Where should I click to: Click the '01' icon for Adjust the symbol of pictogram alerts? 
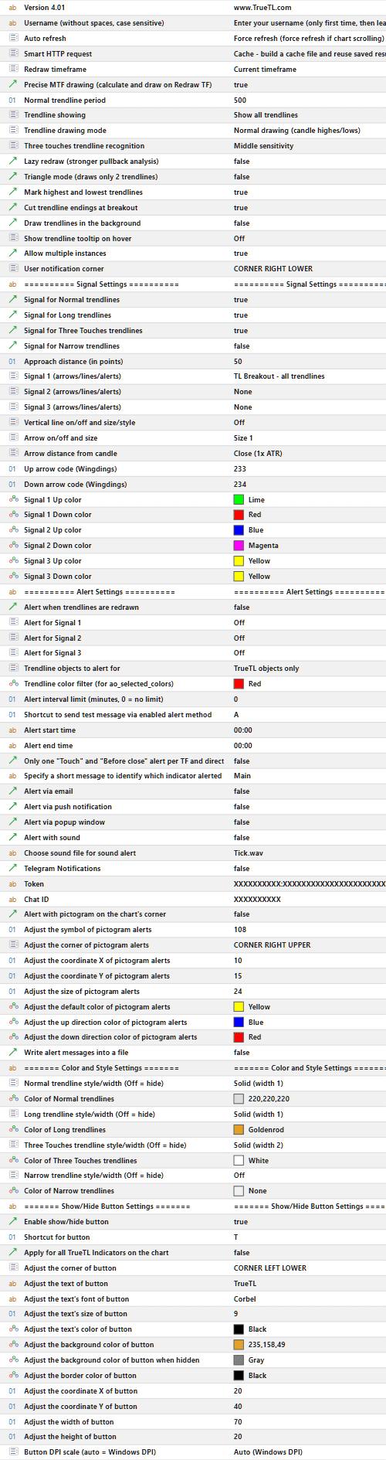point(12,930)
